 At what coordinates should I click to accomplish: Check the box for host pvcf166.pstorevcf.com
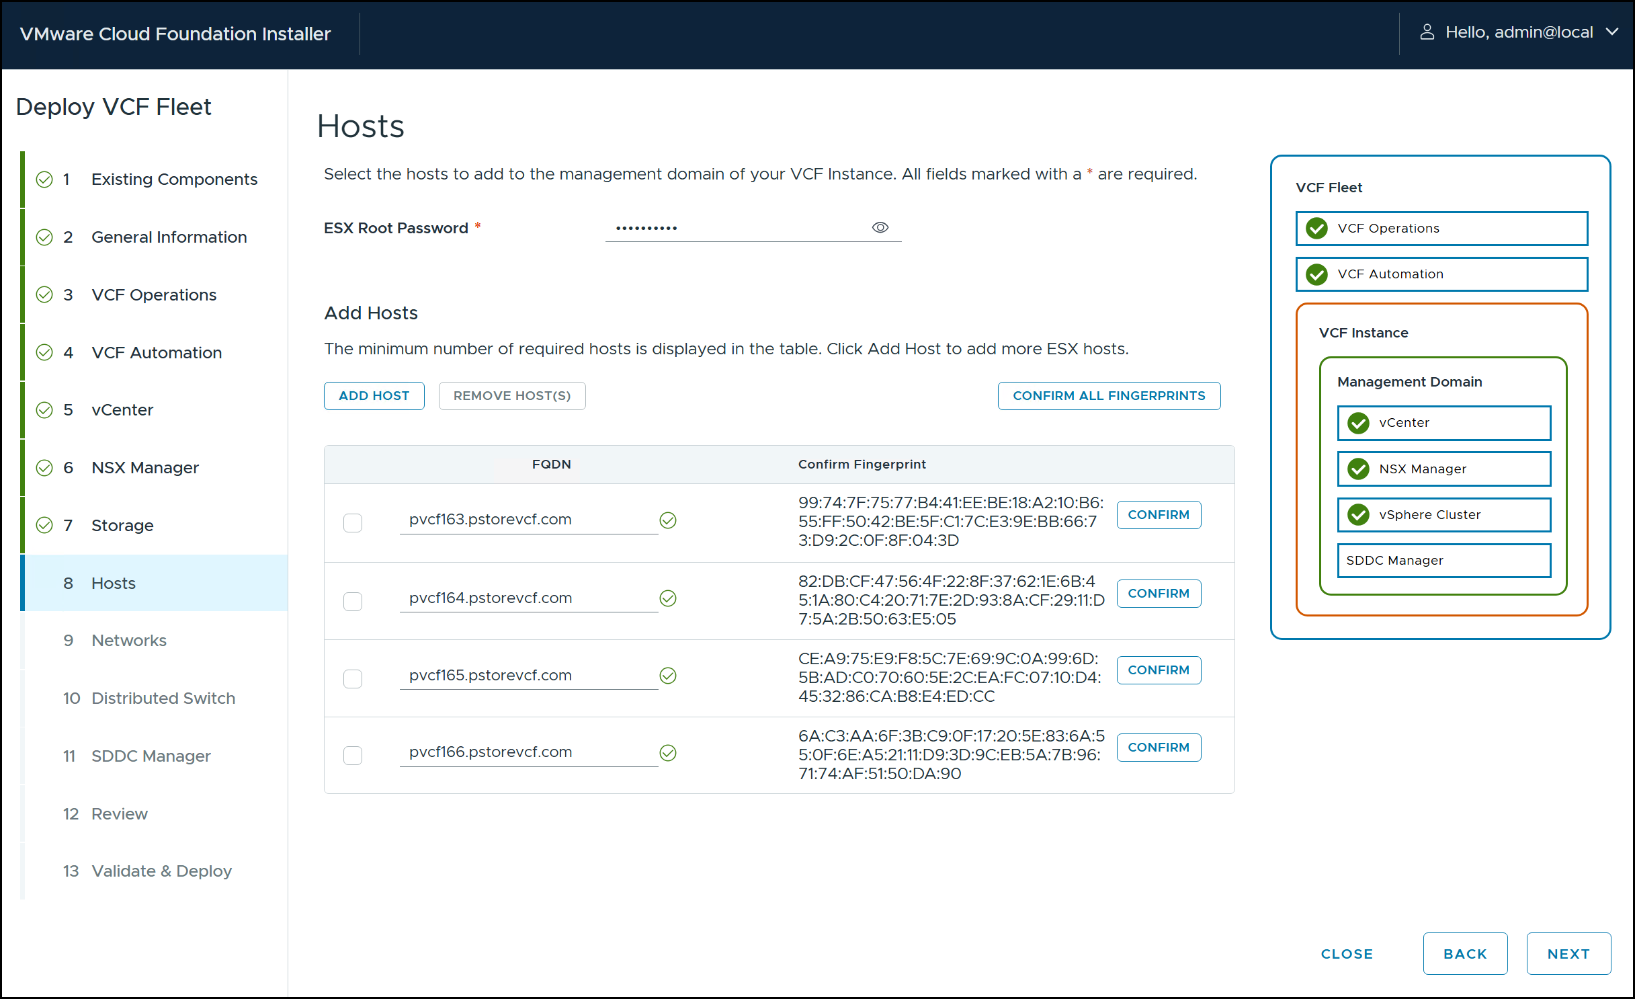(353, 756)
